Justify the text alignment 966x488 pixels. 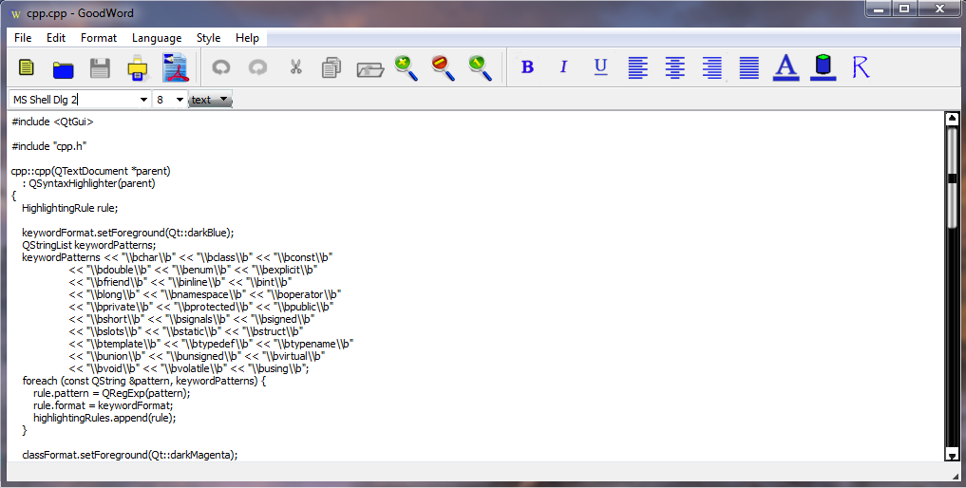coord(749,67)
